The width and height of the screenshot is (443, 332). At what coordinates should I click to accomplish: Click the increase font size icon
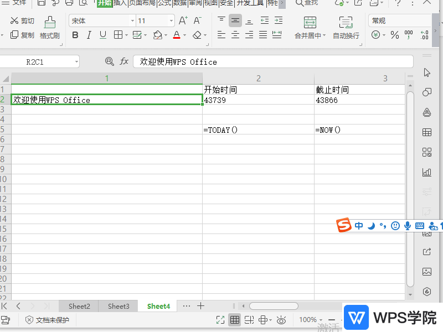click(x=183, y=21)
